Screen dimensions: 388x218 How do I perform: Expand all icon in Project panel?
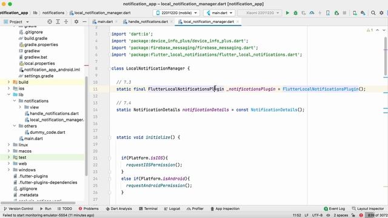58,22
